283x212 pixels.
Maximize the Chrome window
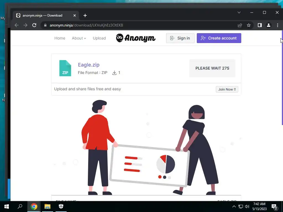point(264,12)
